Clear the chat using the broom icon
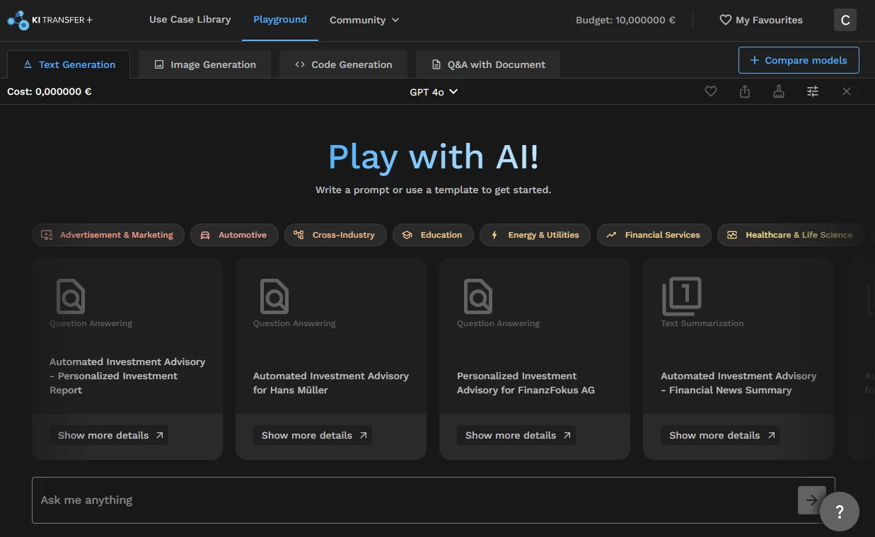The height and width of the screenshot is (537, 875). 778,91
